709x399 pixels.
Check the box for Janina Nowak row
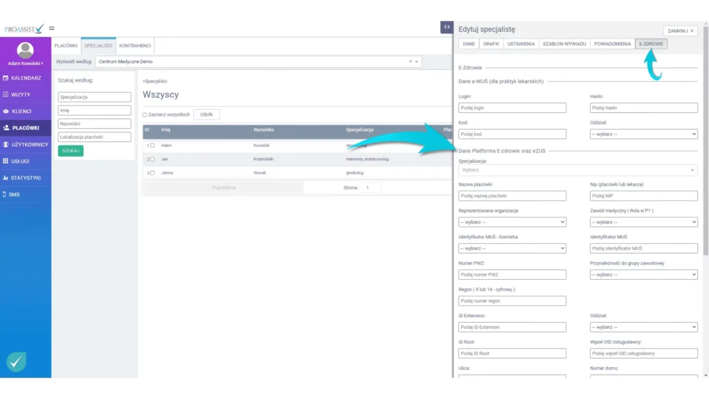(x=152, y=172)
